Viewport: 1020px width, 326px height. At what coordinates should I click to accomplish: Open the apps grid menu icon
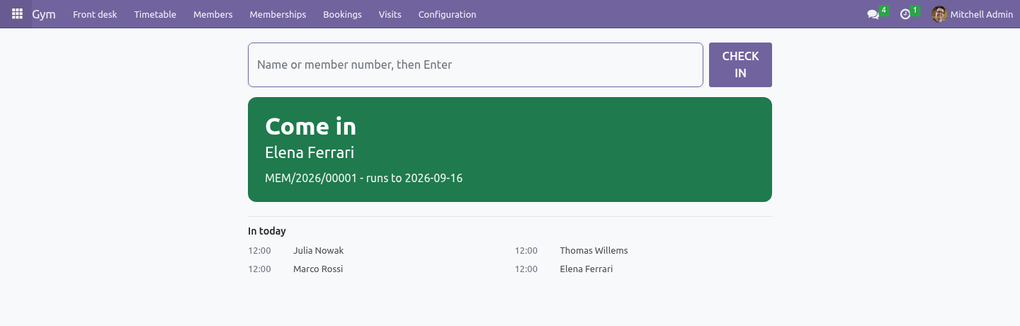(17, 14)
